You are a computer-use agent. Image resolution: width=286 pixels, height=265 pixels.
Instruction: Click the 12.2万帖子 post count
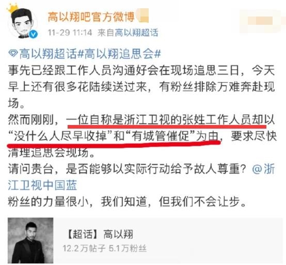84,248
